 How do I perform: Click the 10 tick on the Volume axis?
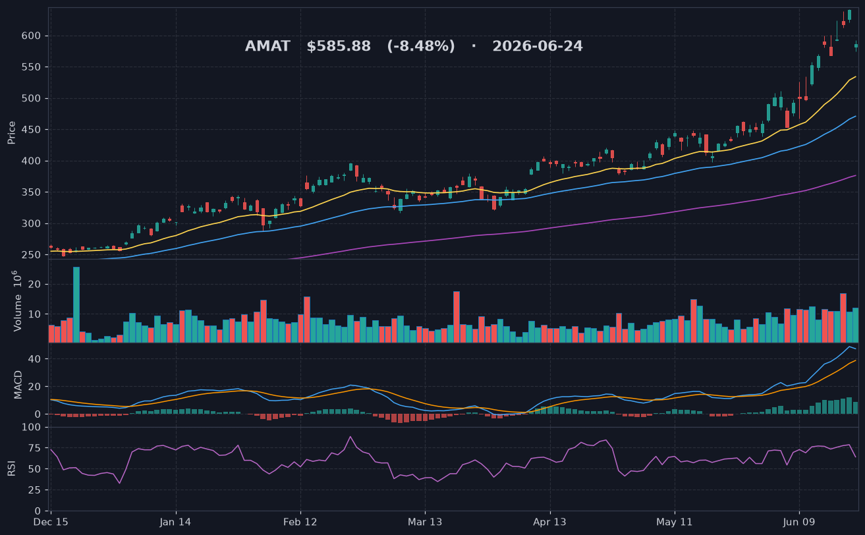click(35, 314)
